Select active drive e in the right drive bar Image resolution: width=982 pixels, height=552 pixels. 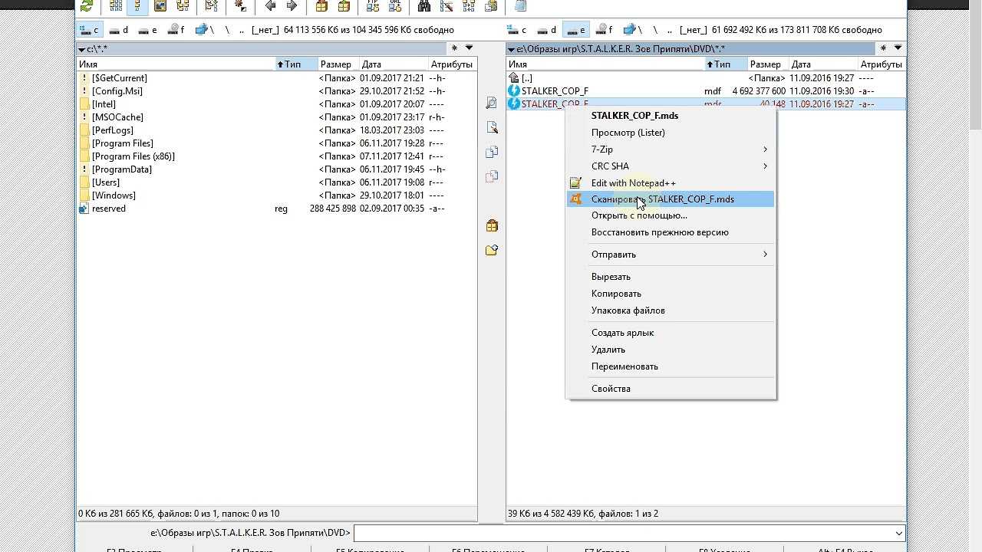(575, 30)
